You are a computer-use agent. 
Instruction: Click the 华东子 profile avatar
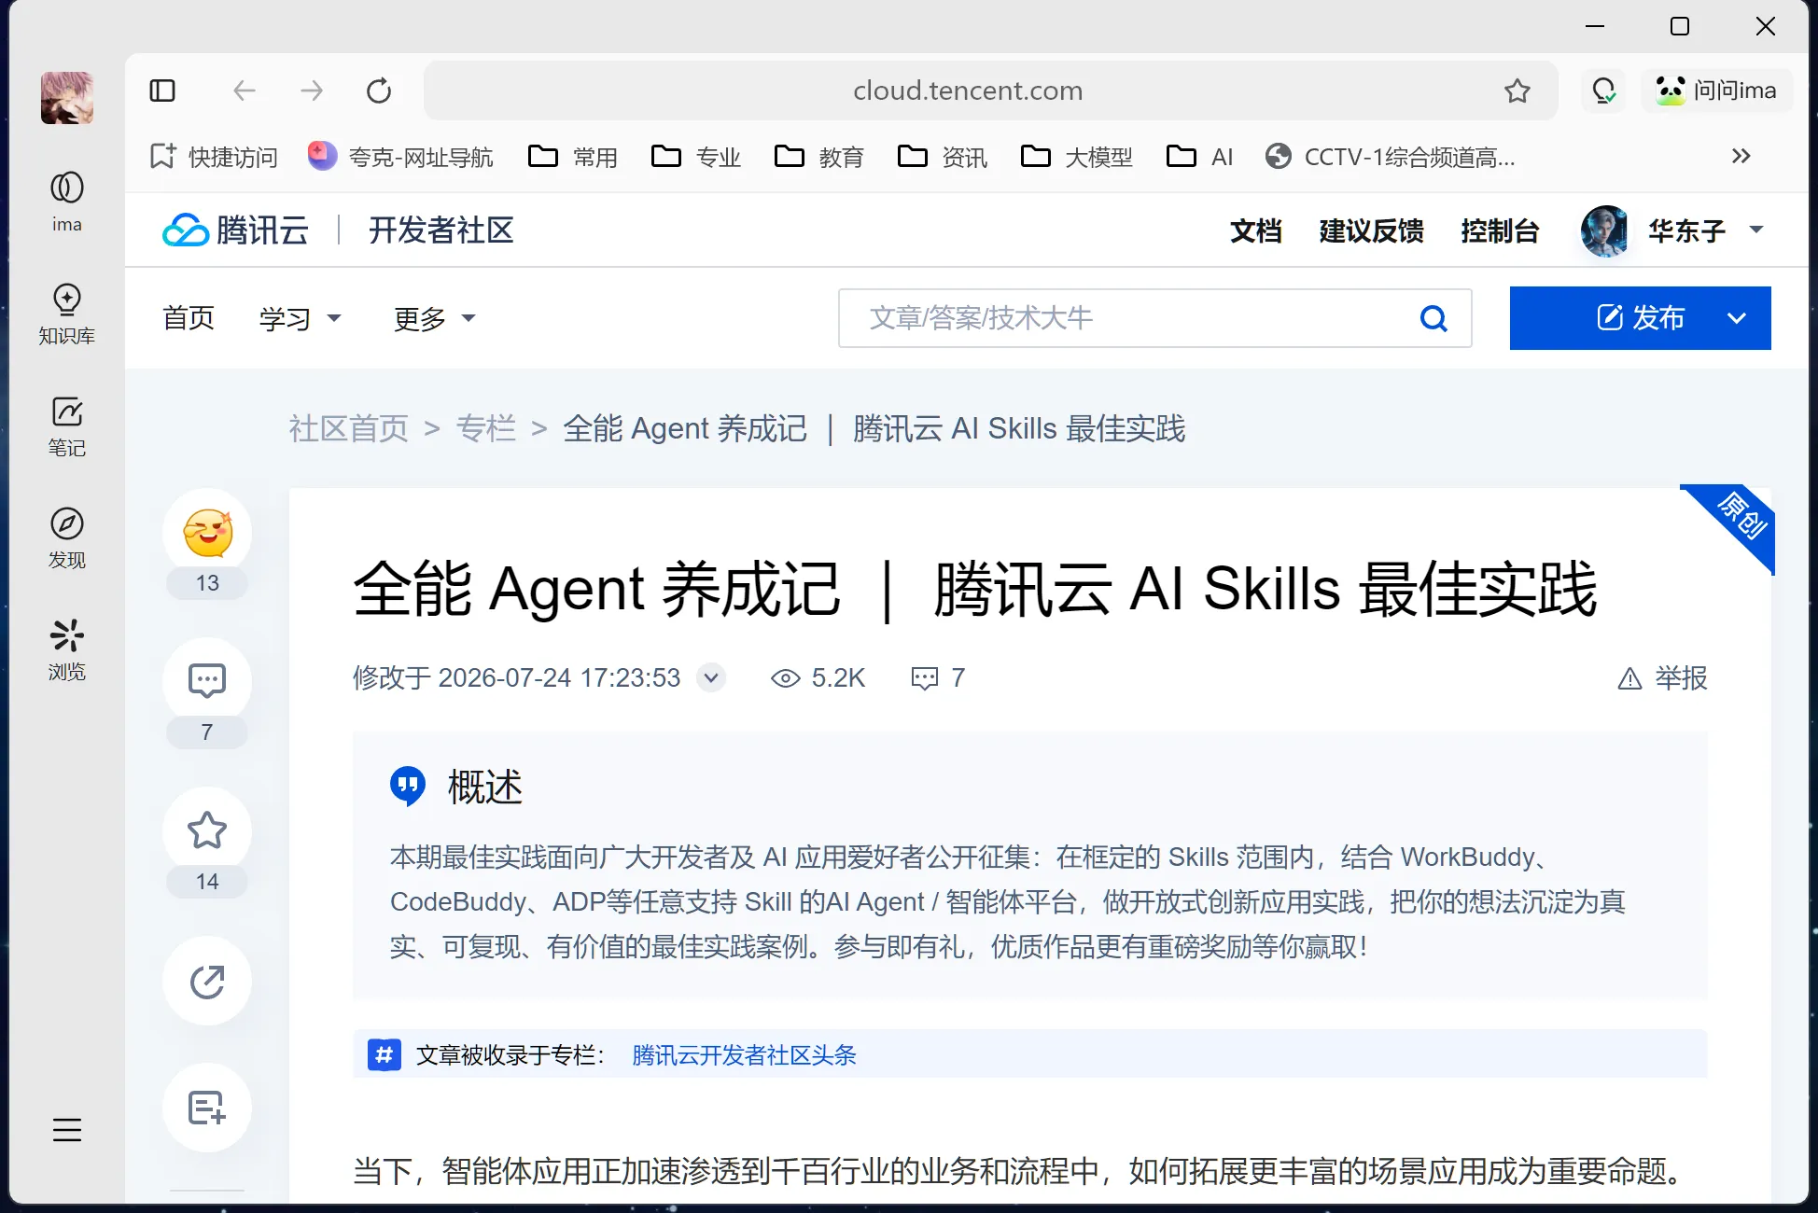pos(1605,230)
